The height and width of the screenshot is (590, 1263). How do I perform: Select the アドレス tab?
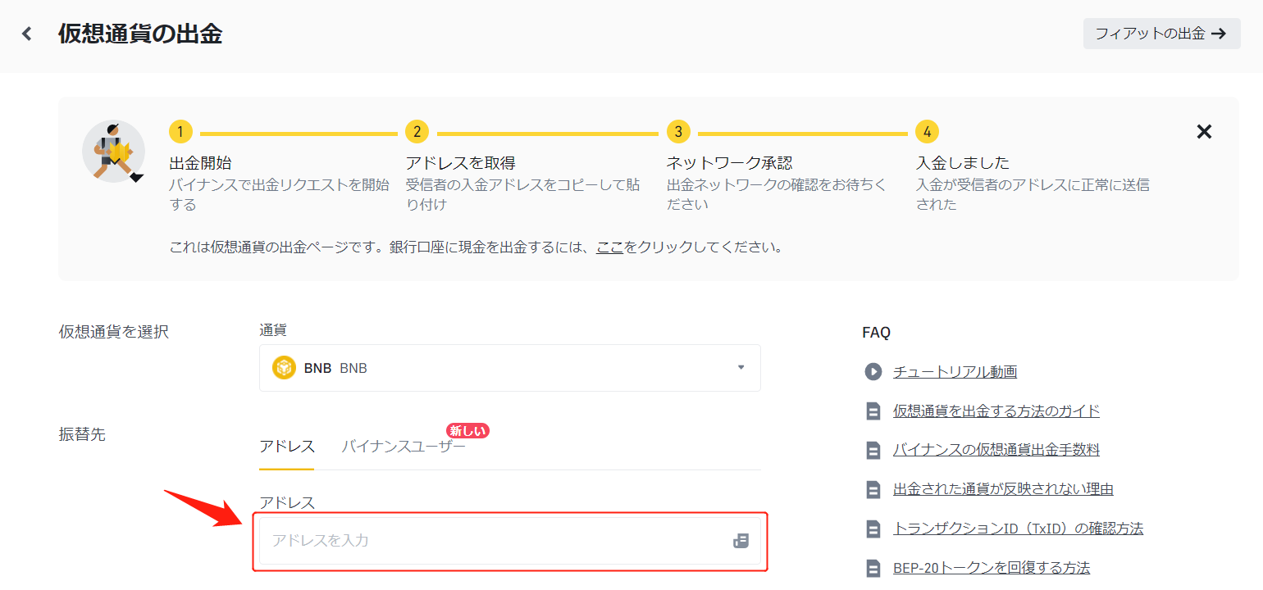pos(287,447)
